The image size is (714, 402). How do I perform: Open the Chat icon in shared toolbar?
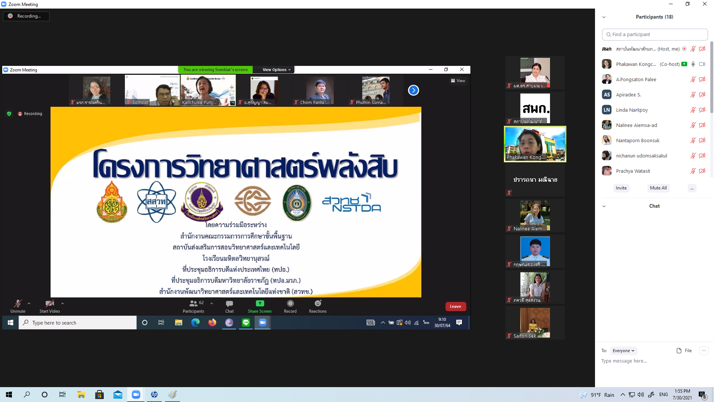[229, 303]
